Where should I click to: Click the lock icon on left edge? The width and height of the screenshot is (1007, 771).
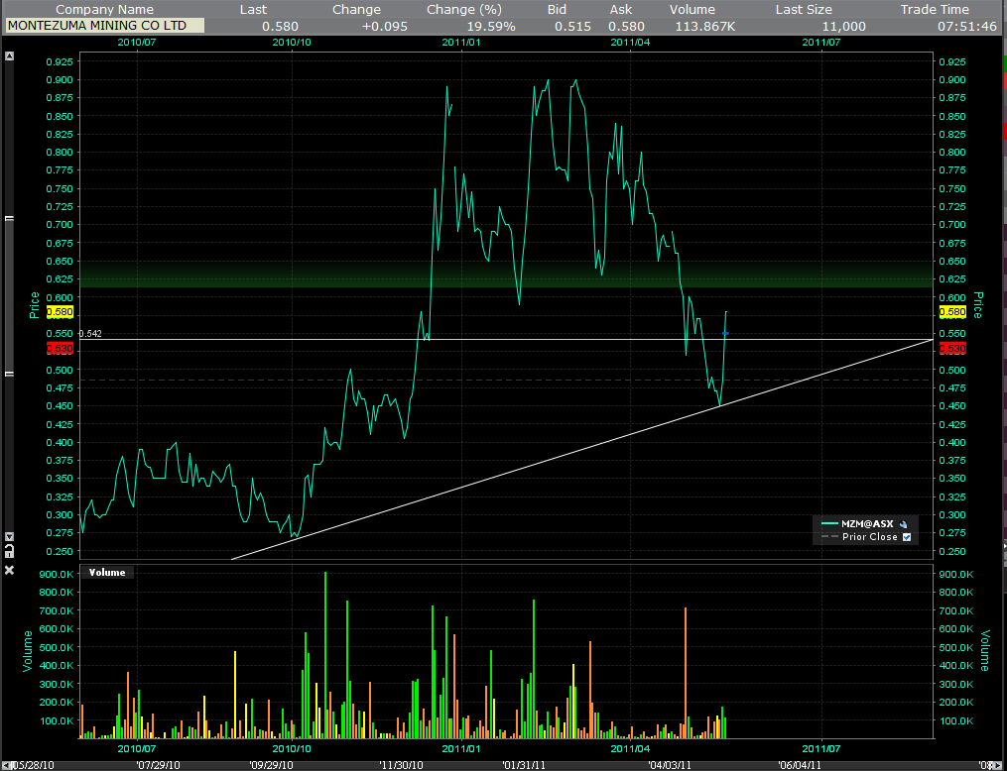10,549
